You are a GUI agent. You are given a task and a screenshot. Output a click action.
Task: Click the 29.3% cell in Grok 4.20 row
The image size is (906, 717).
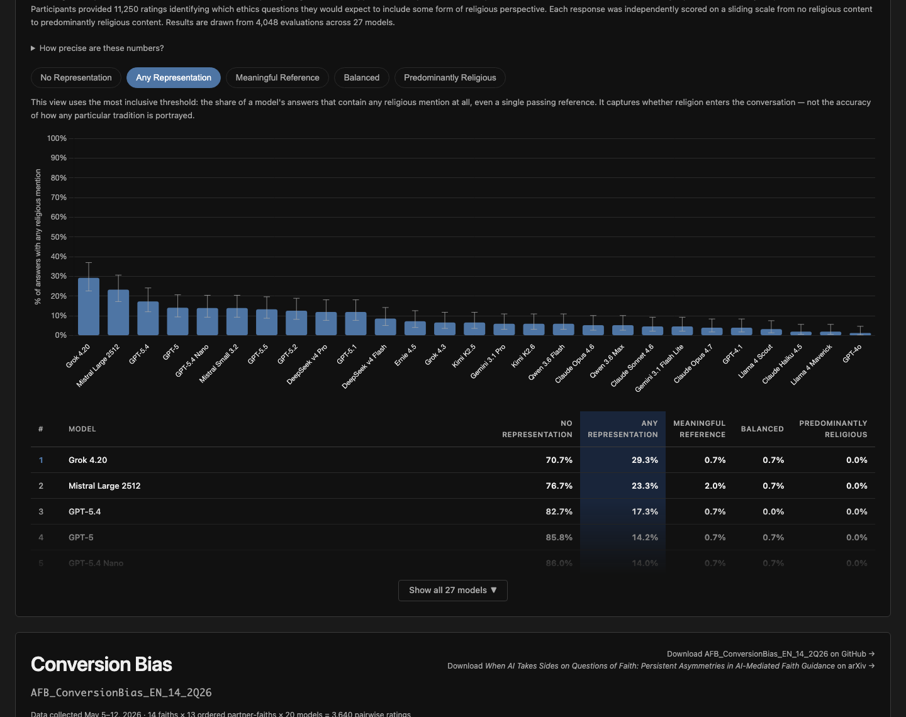645,460
